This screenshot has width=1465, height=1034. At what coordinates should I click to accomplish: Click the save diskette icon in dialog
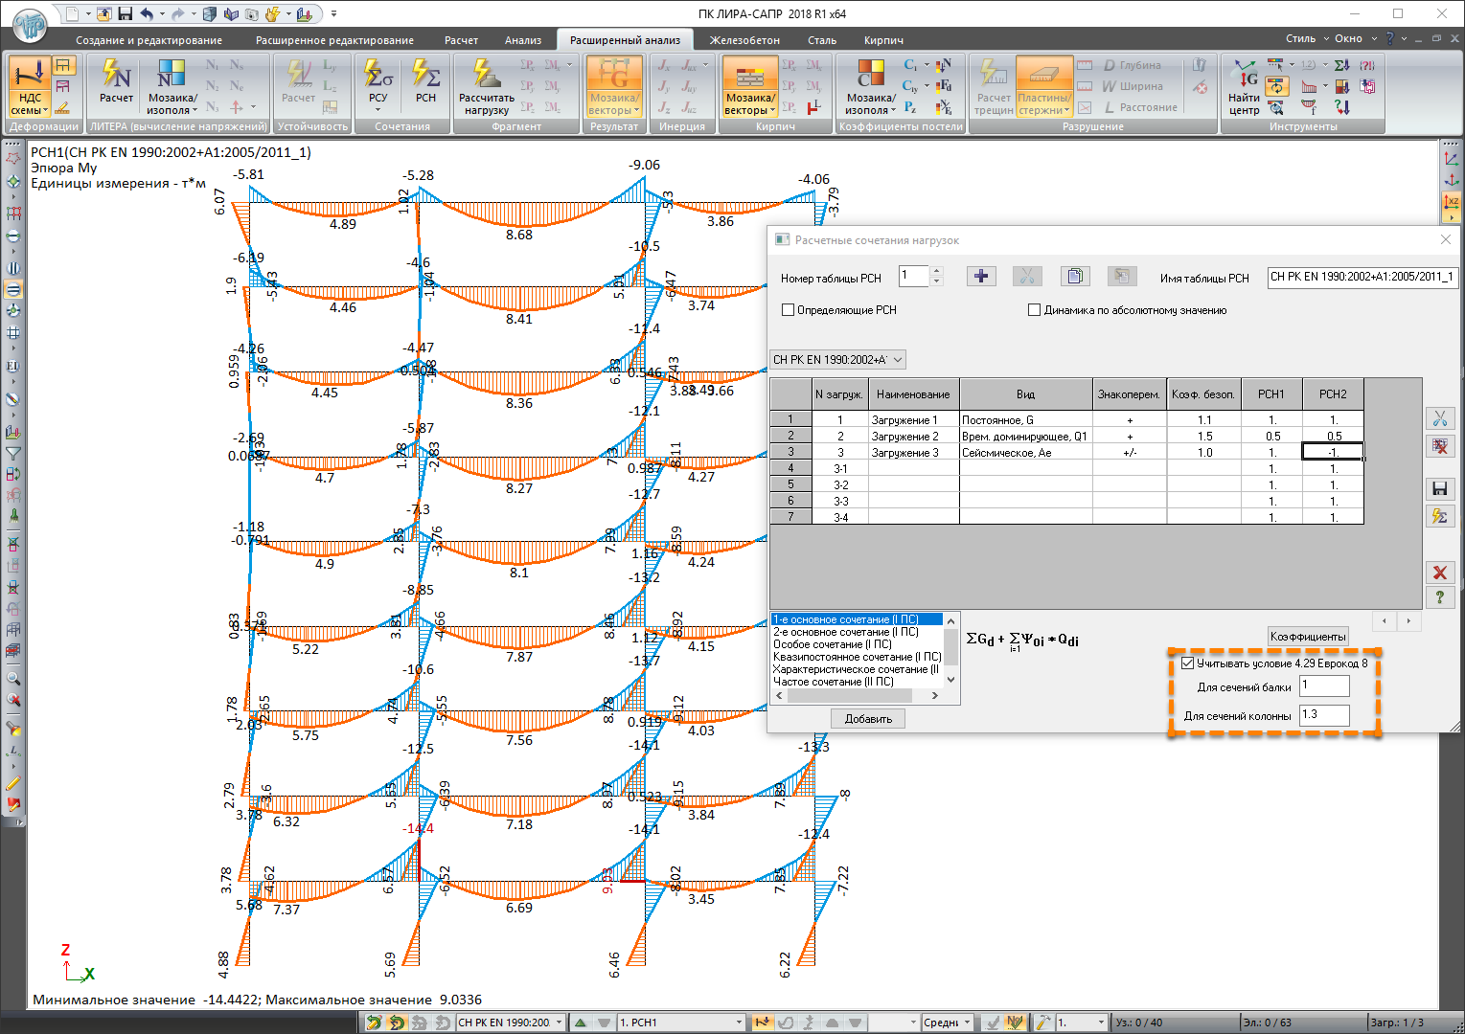coord(1438,488)
